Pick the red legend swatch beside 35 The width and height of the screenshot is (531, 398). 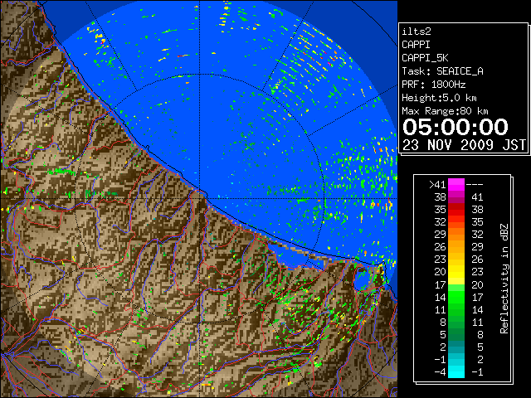[x=456, y=210]
